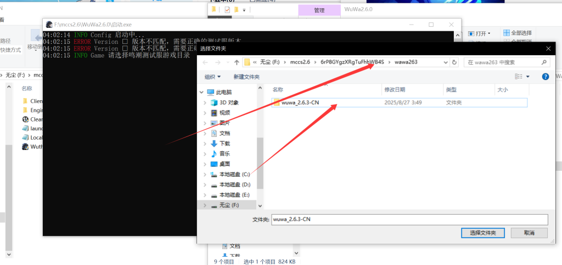
Task: Open the address bar history dropdown
Action: (446, 62)
